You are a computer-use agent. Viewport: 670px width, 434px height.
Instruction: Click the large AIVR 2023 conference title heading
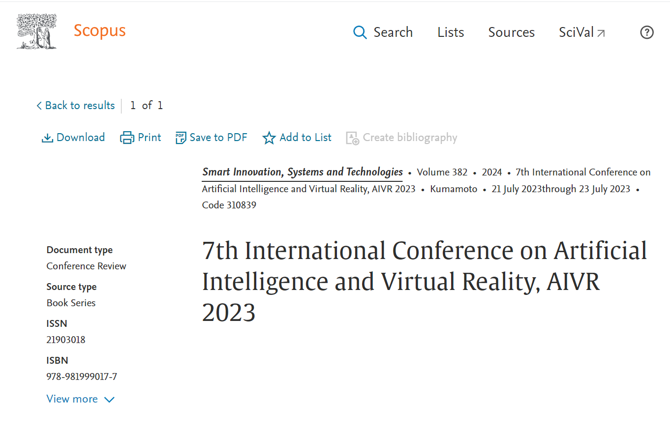[425, 282]
